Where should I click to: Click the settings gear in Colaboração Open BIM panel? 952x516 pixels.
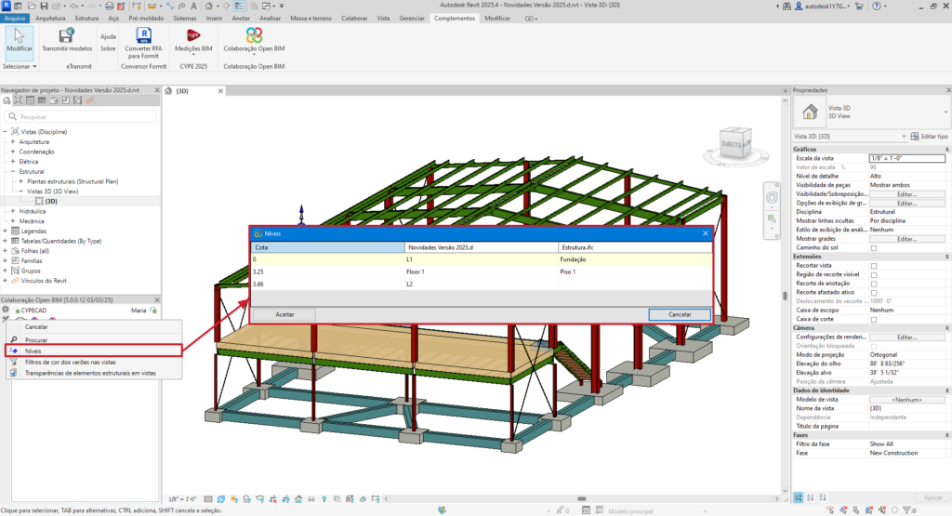tap(6, 310)
